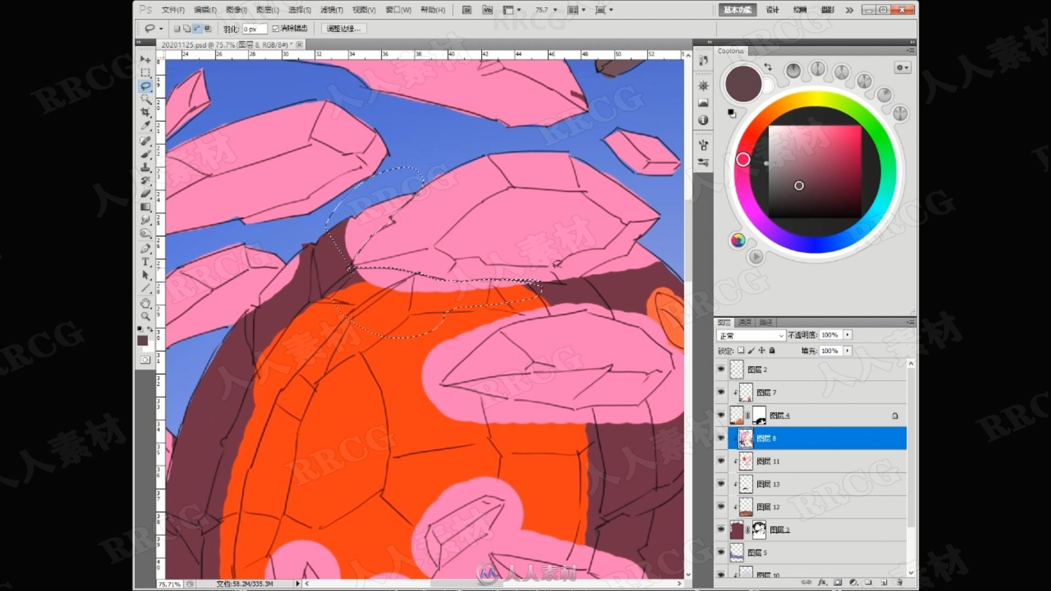Add a layer style via fx icon
The height and width of the screenshot is (591, 1051).
click(x=822, y=582)
